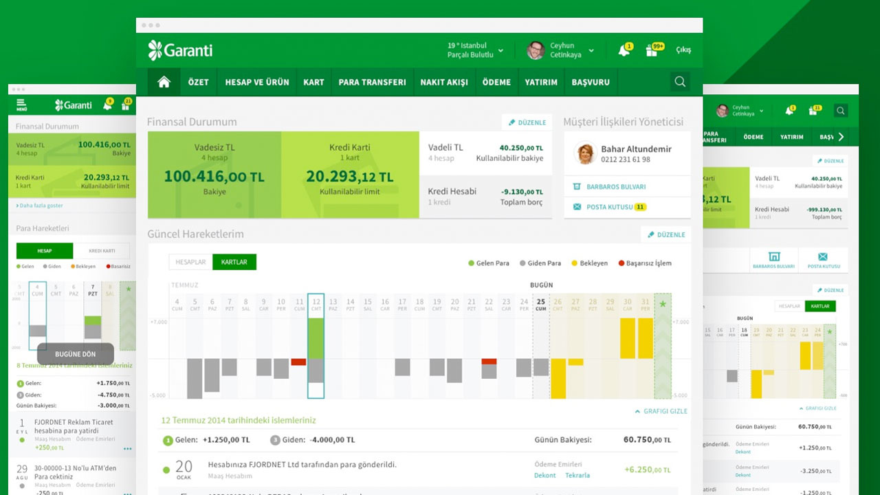
Task: Open the ÖDEME menu in the main window
Action: [x=496, y=82]
